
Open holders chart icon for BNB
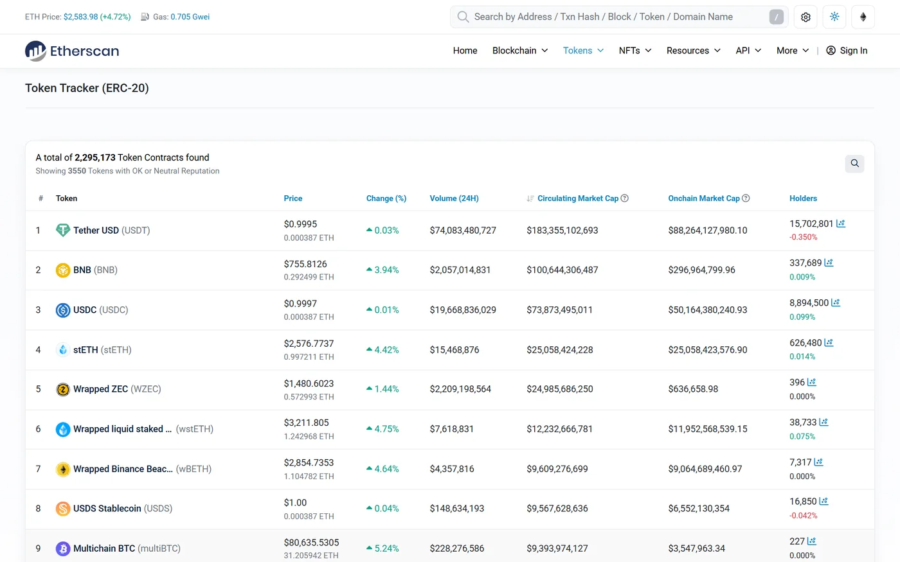pyautogui.click(x=829, y=263)
